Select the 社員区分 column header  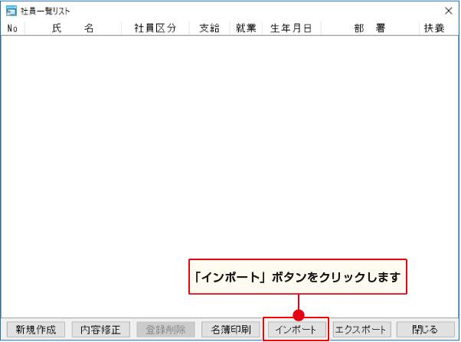[155, 28]
